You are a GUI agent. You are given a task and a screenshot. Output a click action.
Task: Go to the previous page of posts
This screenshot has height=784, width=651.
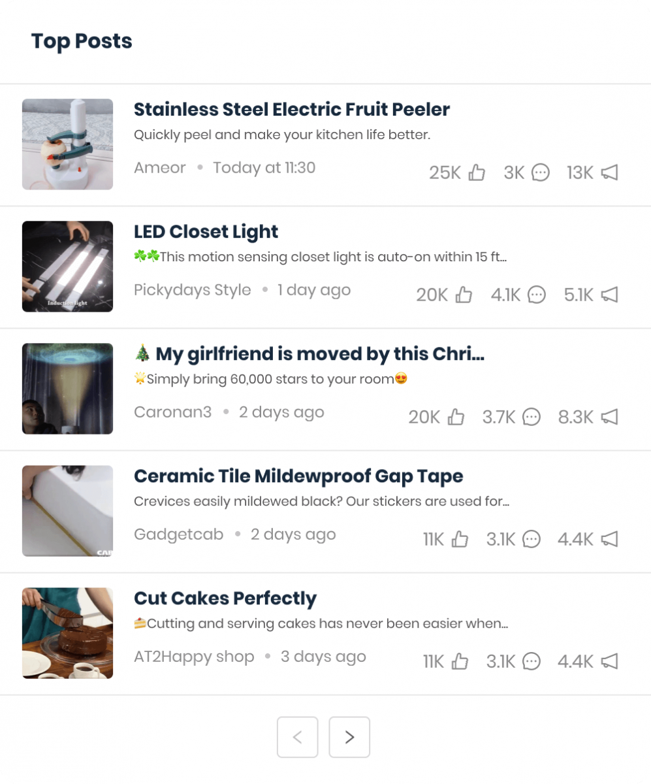pyautogui.click(x=298, y=737)
